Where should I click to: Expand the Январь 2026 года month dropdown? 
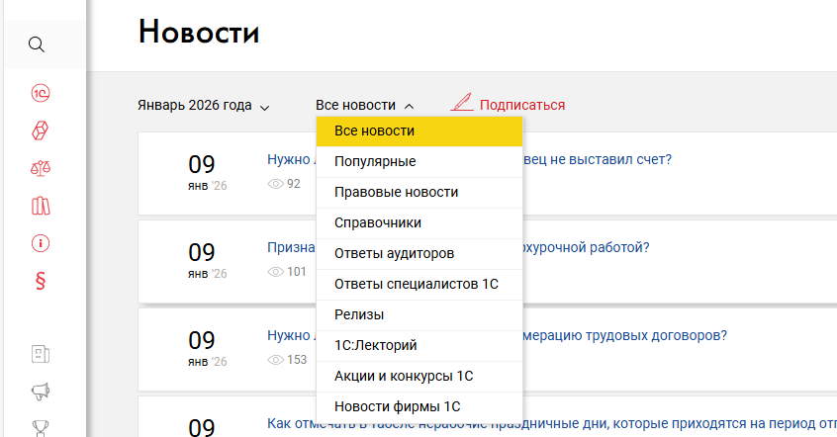pos(204,106)
